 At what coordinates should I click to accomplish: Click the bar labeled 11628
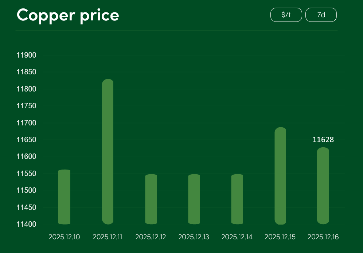click(323, 186)
